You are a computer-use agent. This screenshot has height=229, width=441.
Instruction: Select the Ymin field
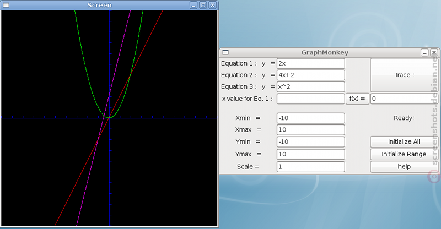[310, 141]
